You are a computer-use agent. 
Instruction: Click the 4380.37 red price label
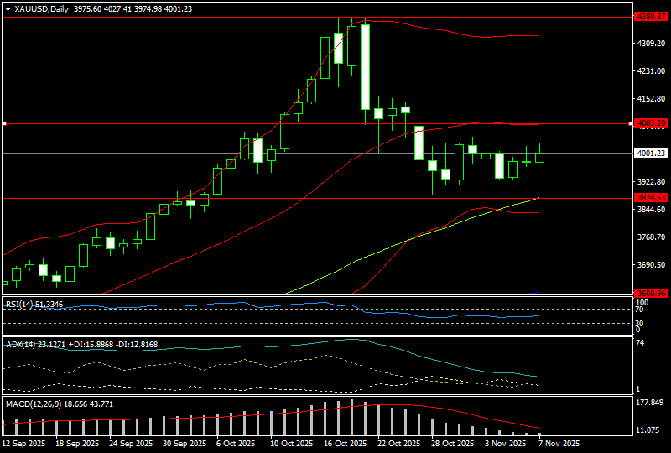click(x=651, y=16)
